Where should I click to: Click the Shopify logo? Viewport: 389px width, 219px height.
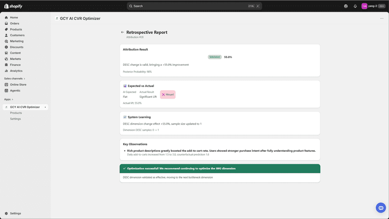point(13,6)
